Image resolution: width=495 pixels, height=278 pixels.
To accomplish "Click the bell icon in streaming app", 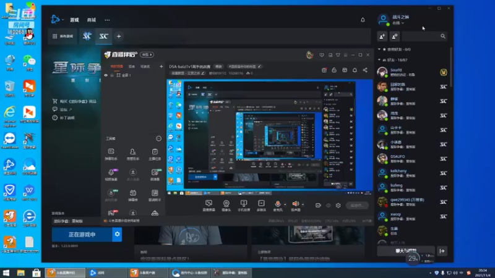I will [355, 70].
